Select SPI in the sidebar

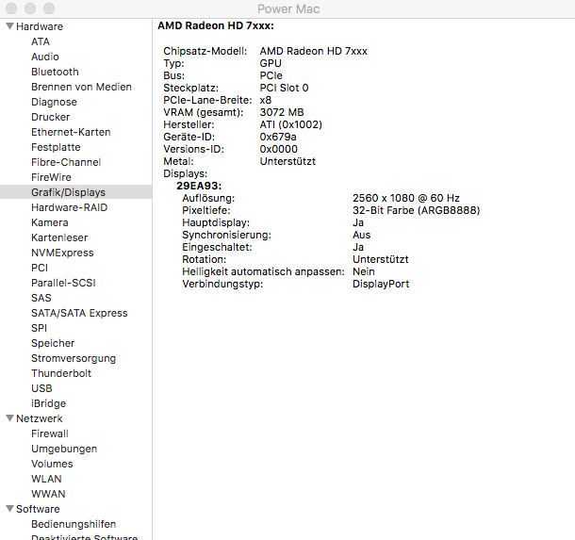click(39, 328)
